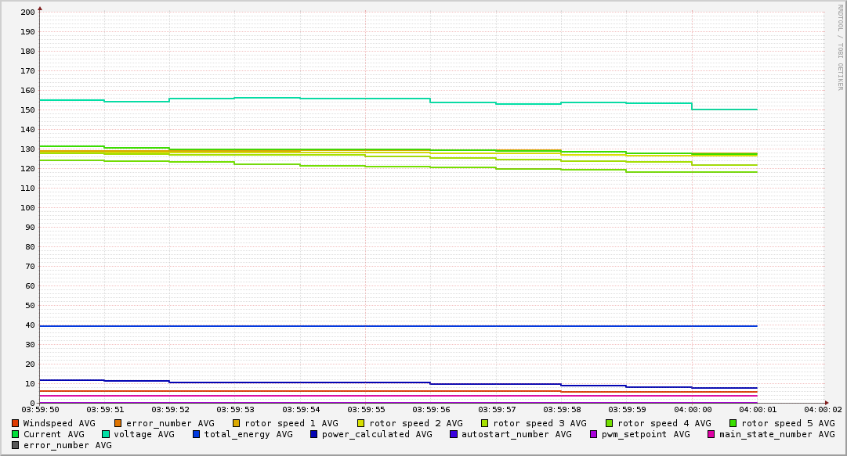
Task: Select the power_calculated AVG legend text
Action: click(377, 434)
